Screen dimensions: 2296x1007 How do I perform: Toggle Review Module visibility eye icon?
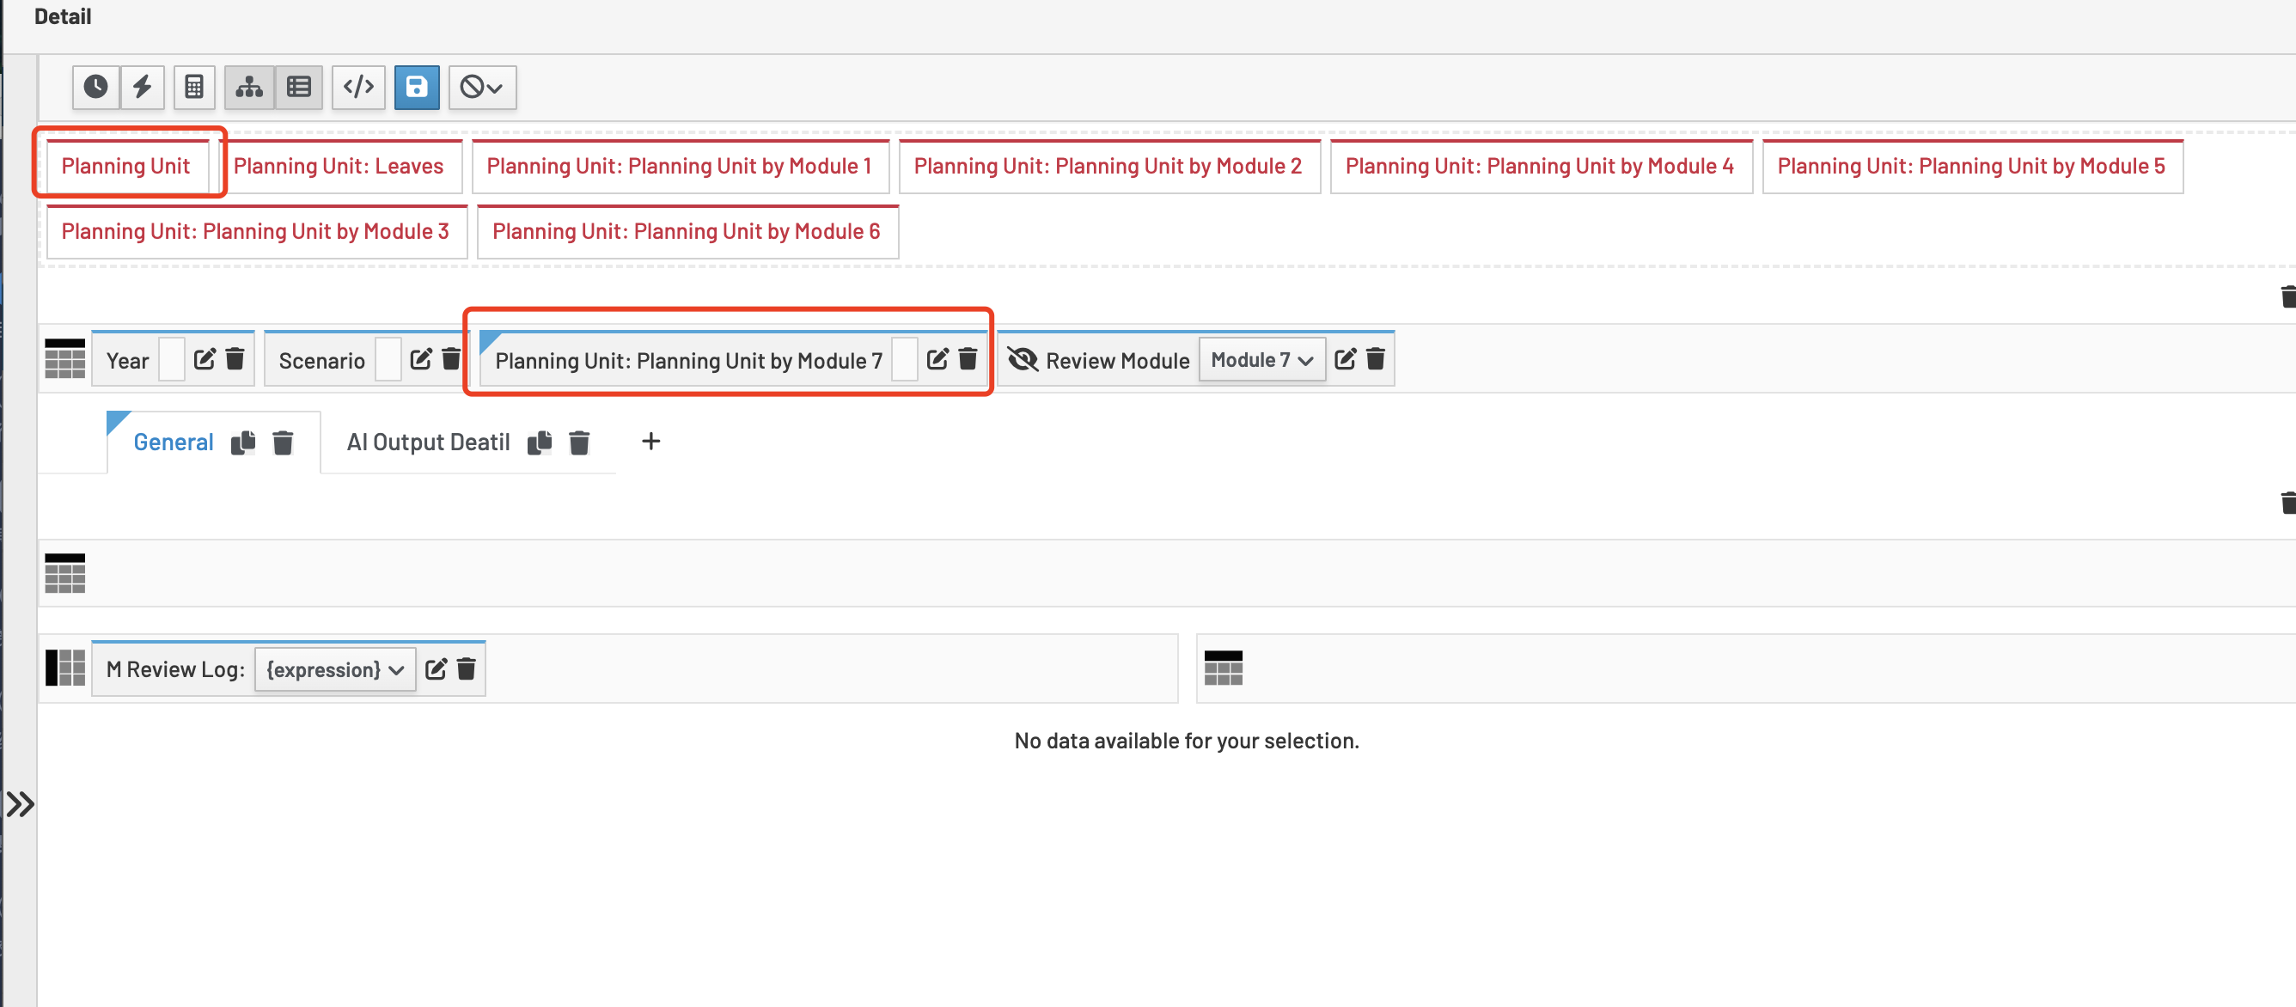click(1023, 359)
